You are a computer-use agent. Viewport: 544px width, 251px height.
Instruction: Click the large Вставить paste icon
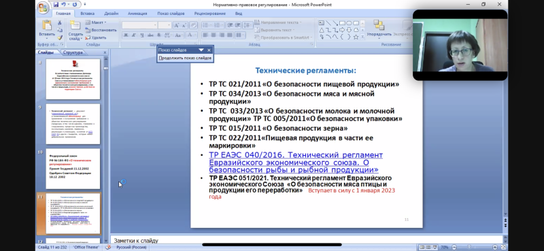coord(46,25)
